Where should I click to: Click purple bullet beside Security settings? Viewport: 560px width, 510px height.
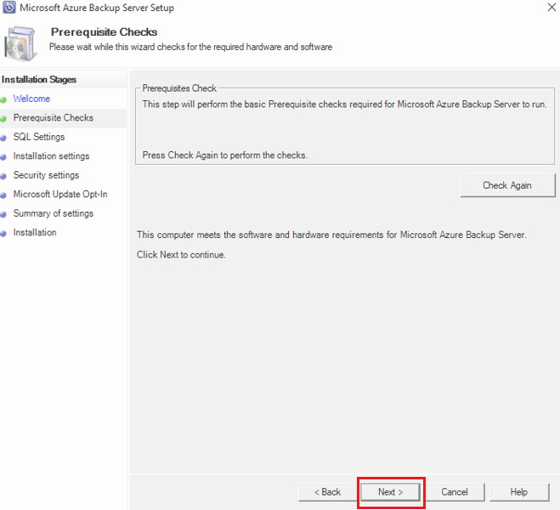point(3,177)
